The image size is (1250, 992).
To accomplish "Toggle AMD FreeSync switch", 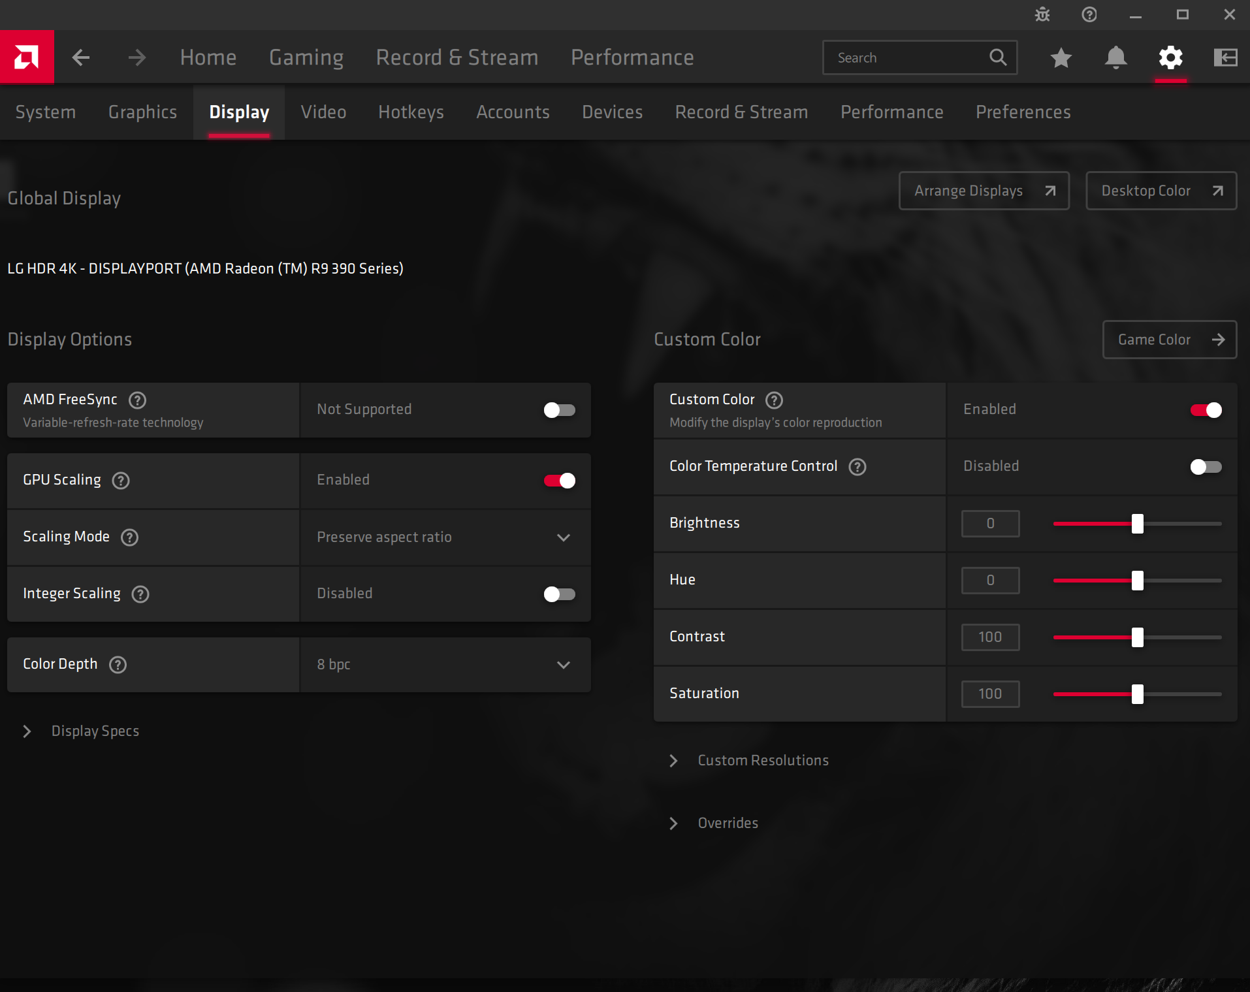I will coord(560,410).
